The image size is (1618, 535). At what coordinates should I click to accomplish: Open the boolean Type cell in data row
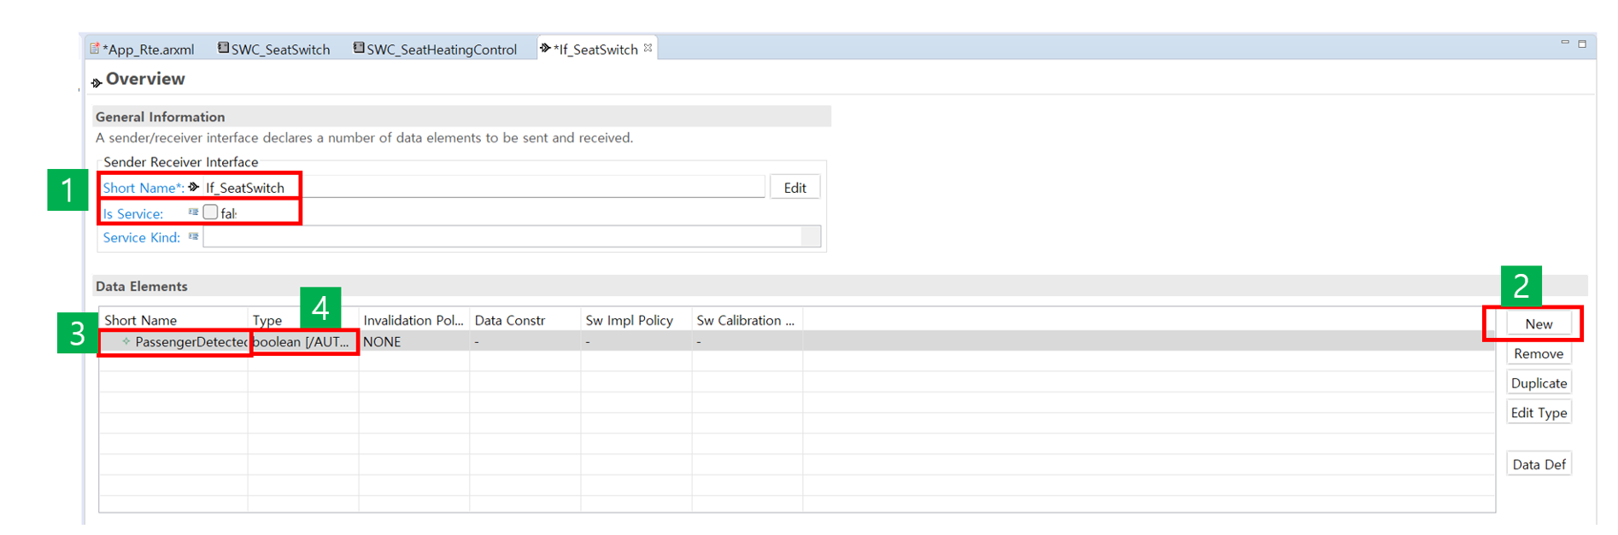click(x=302, y=342)
